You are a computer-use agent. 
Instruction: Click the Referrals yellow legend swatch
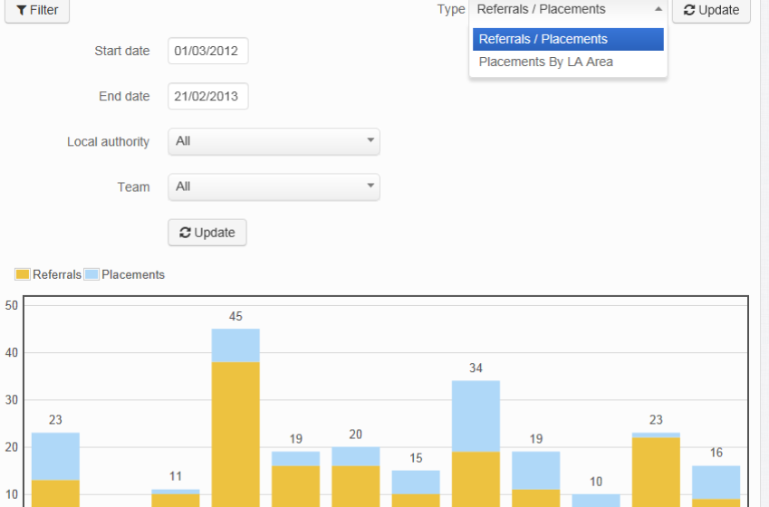click(23, 274)
